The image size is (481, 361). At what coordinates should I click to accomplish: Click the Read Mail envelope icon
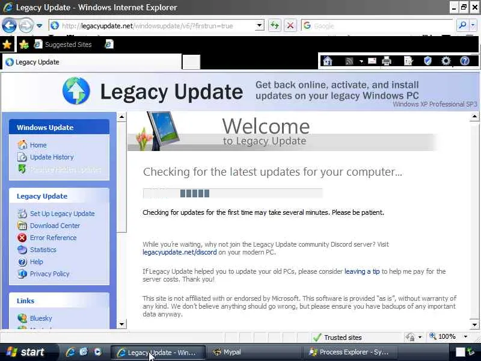point(372,61)
